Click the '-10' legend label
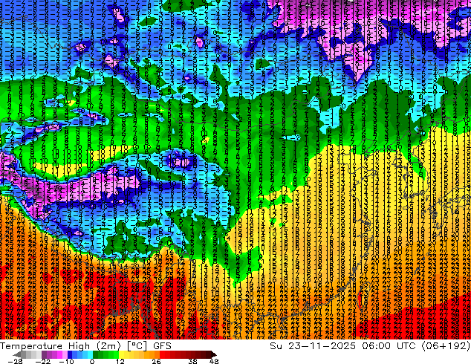This screenshot has width=471, height=364. click(x=66, y=361)
